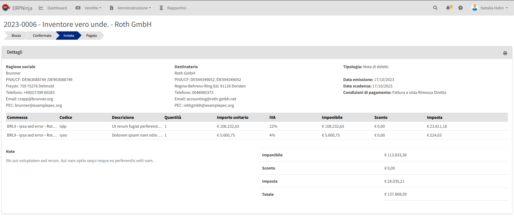Select the Confermata status step
The height and width of the screenshot is (217, 514).
(x=42, y=36)
